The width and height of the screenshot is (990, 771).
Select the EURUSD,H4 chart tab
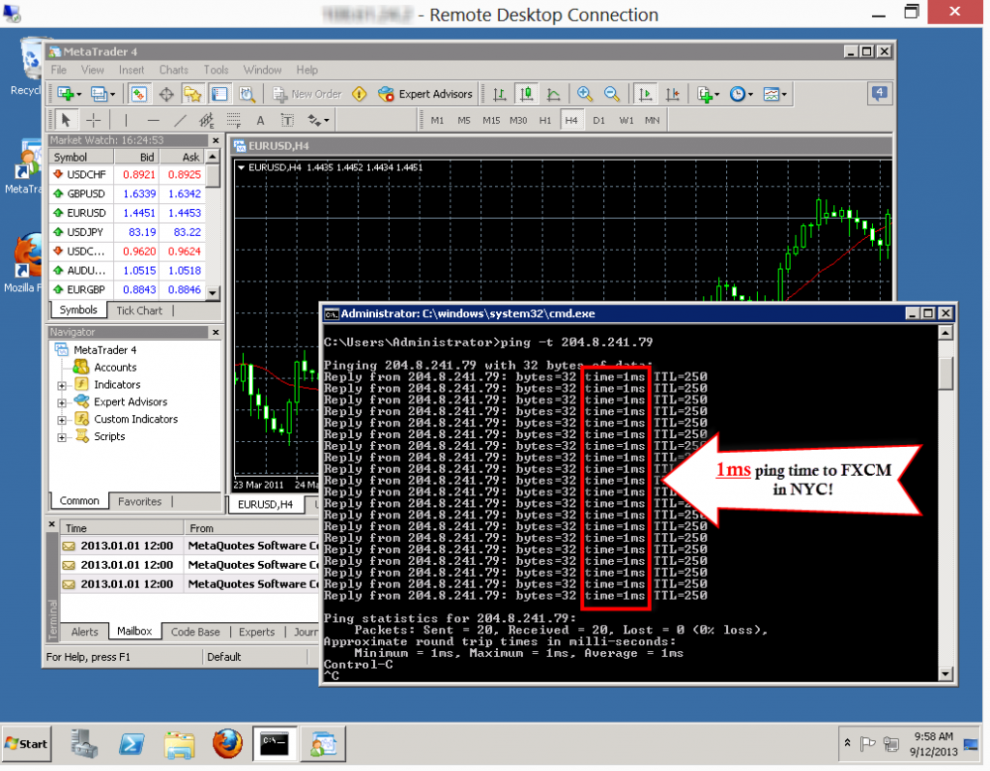265,504
